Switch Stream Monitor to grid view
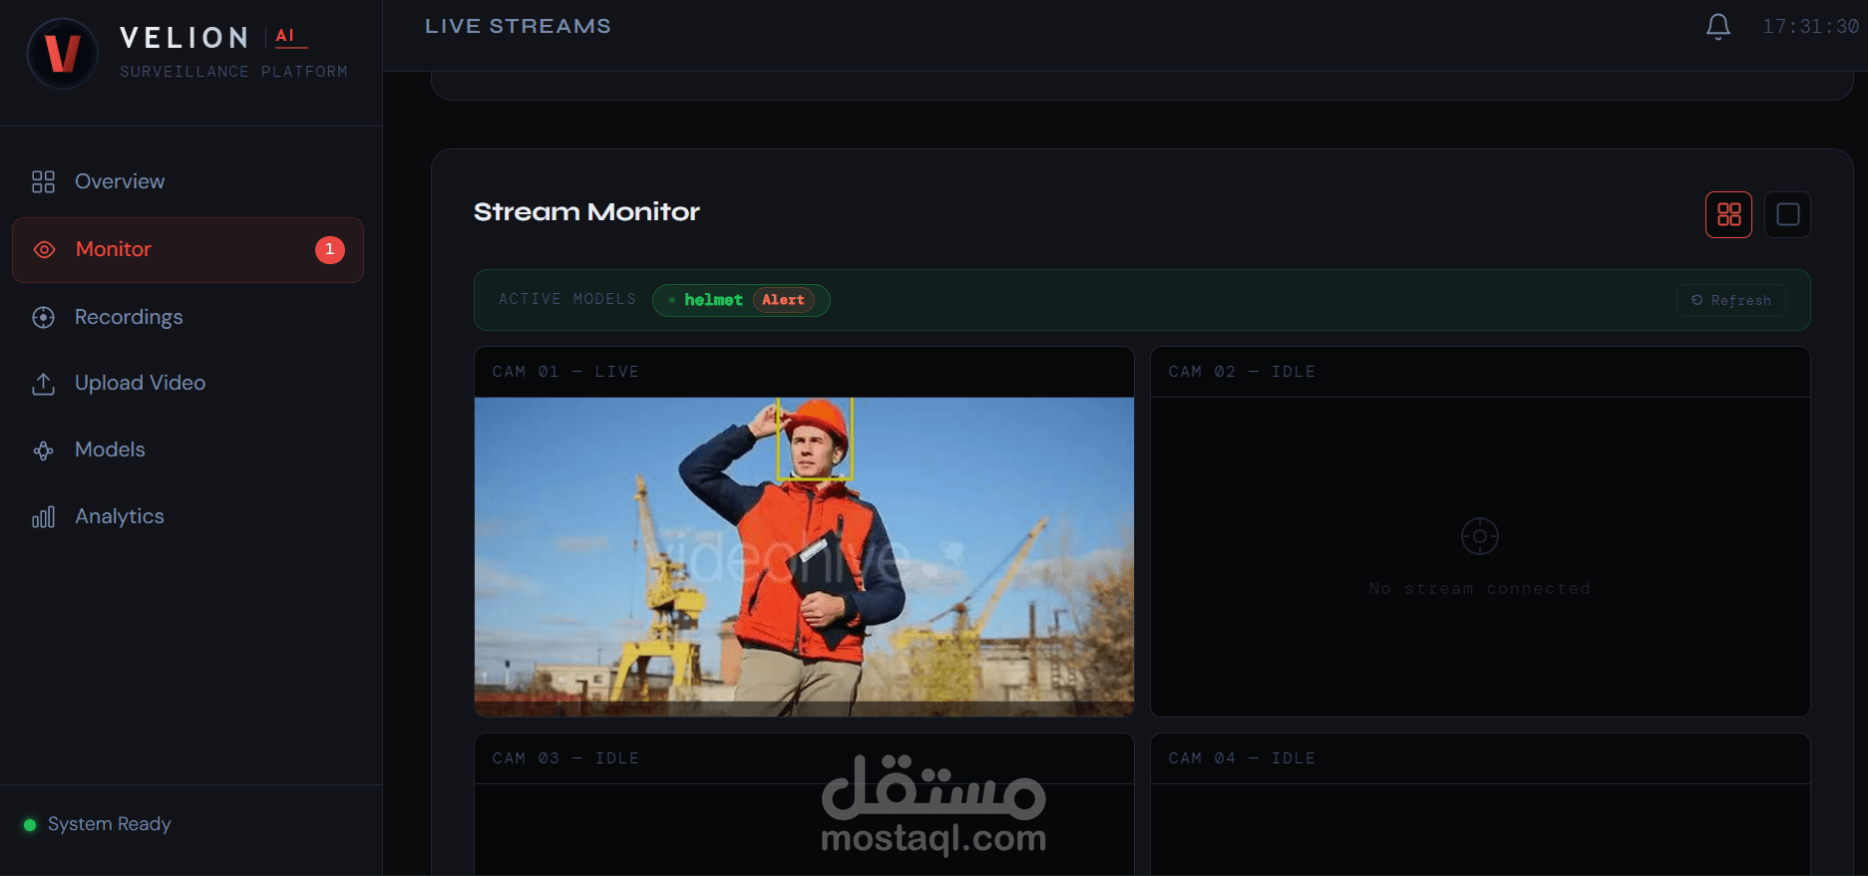The image size is (1868, 876). [1728, 214]
